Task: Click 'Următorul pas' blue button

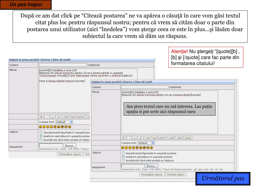Action: pos(223,178)
